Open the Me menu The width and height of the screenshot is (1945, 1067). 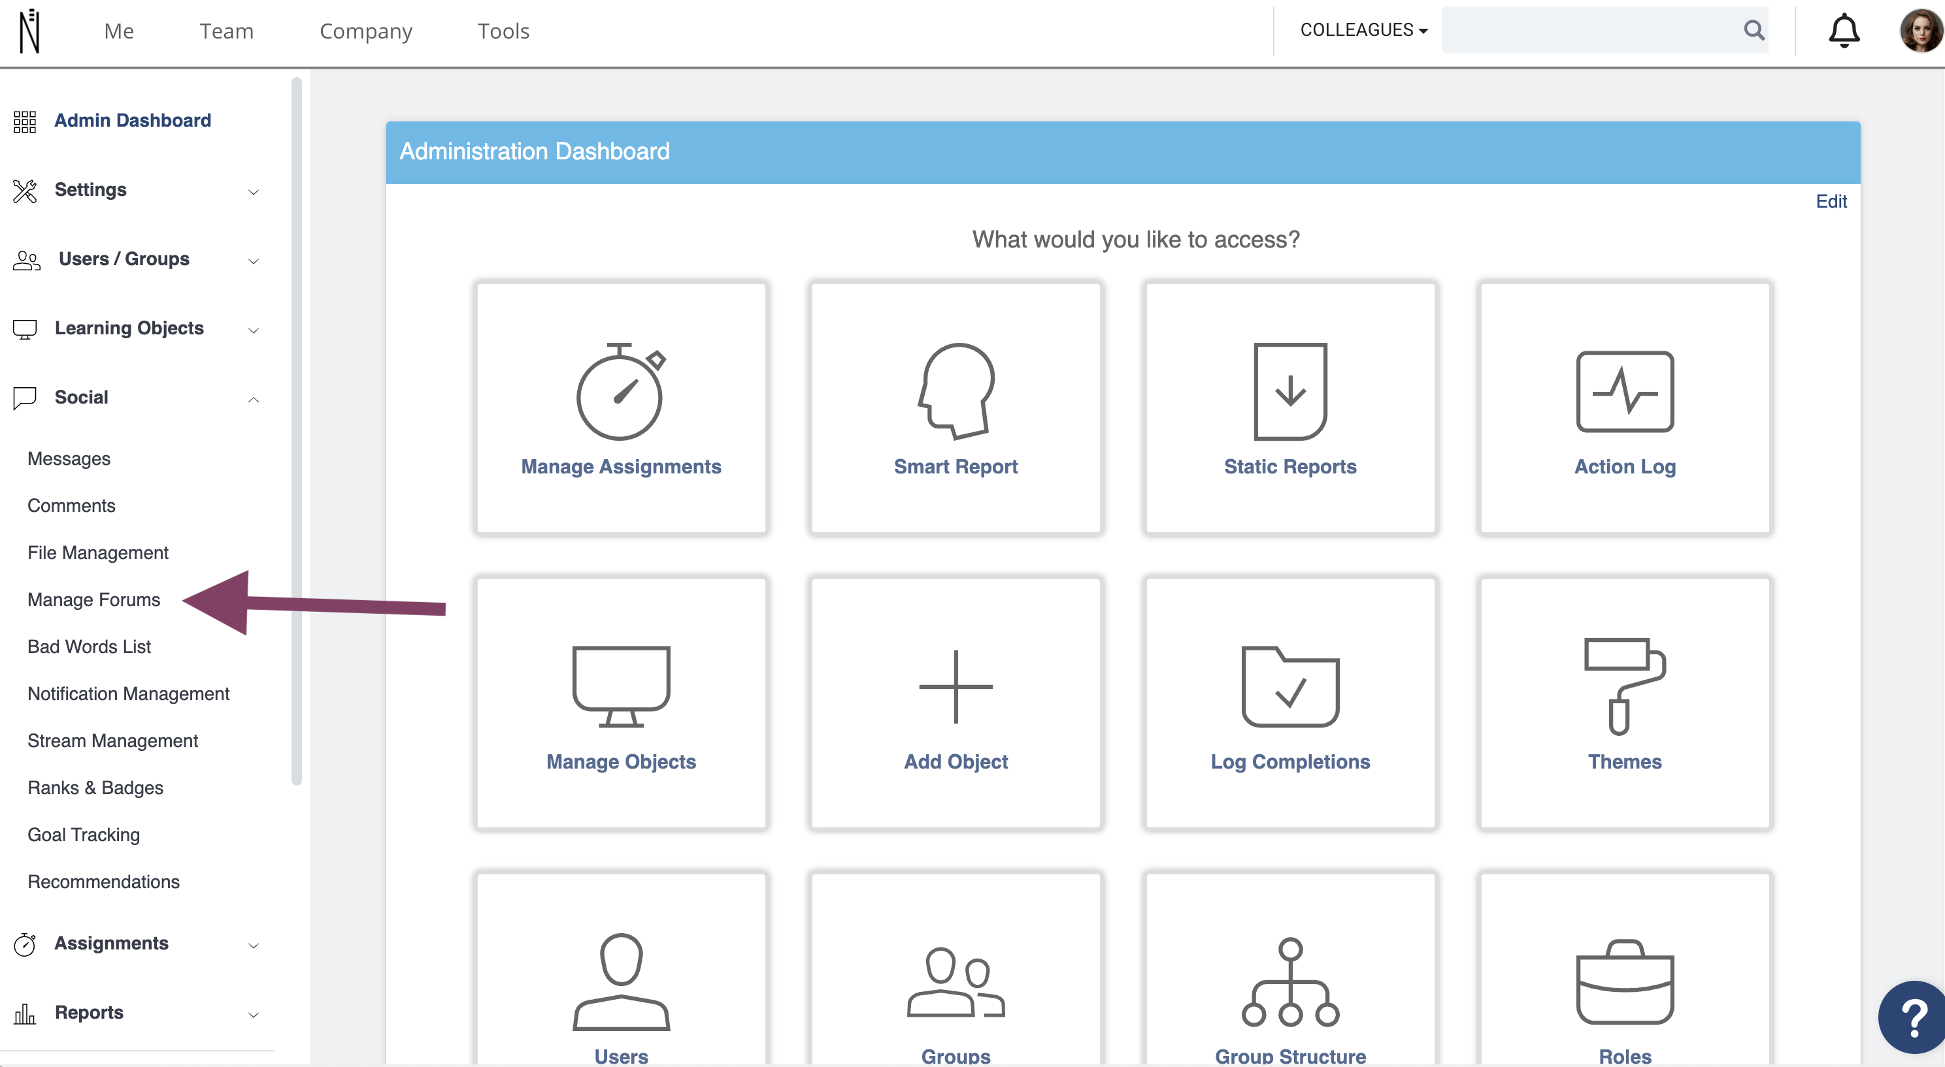(118, 31)
